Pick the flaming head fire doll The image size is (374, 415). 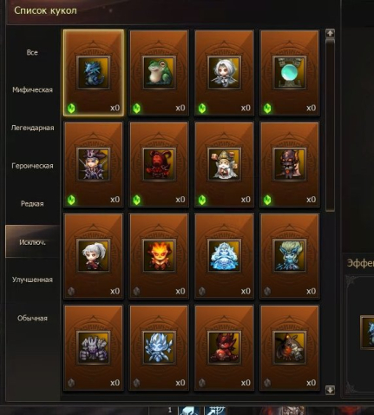pos(159,256)
